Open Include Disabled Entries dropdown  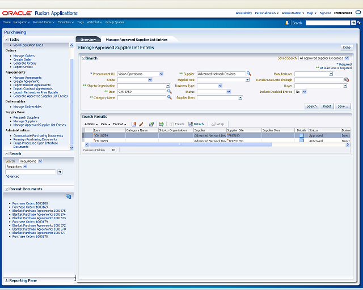[305, 92]
